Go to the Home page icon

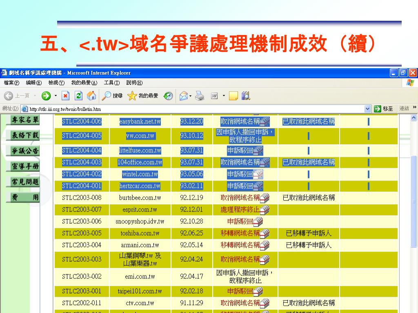pos(91,96)
